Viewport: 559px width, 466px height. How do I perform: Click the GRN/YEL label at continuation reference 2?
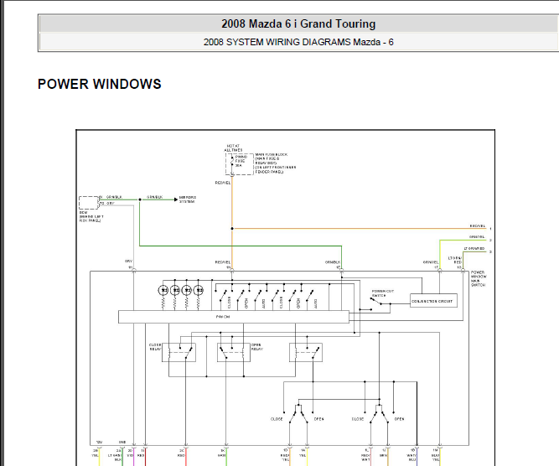[477, 236]
